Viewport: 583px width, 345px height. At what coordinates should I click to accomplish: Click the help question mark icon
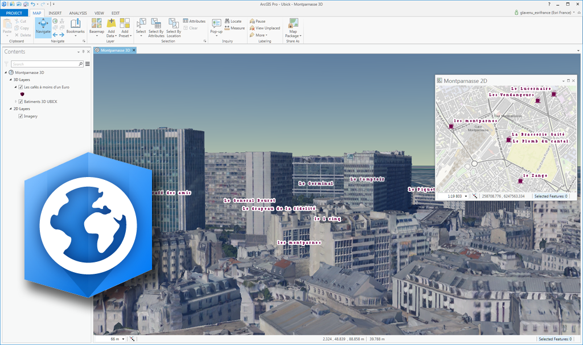[x=549, y=4]
